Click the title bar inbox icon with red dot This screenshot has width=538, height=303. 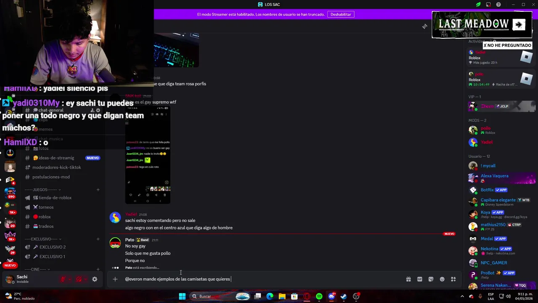tap(488, 5)
